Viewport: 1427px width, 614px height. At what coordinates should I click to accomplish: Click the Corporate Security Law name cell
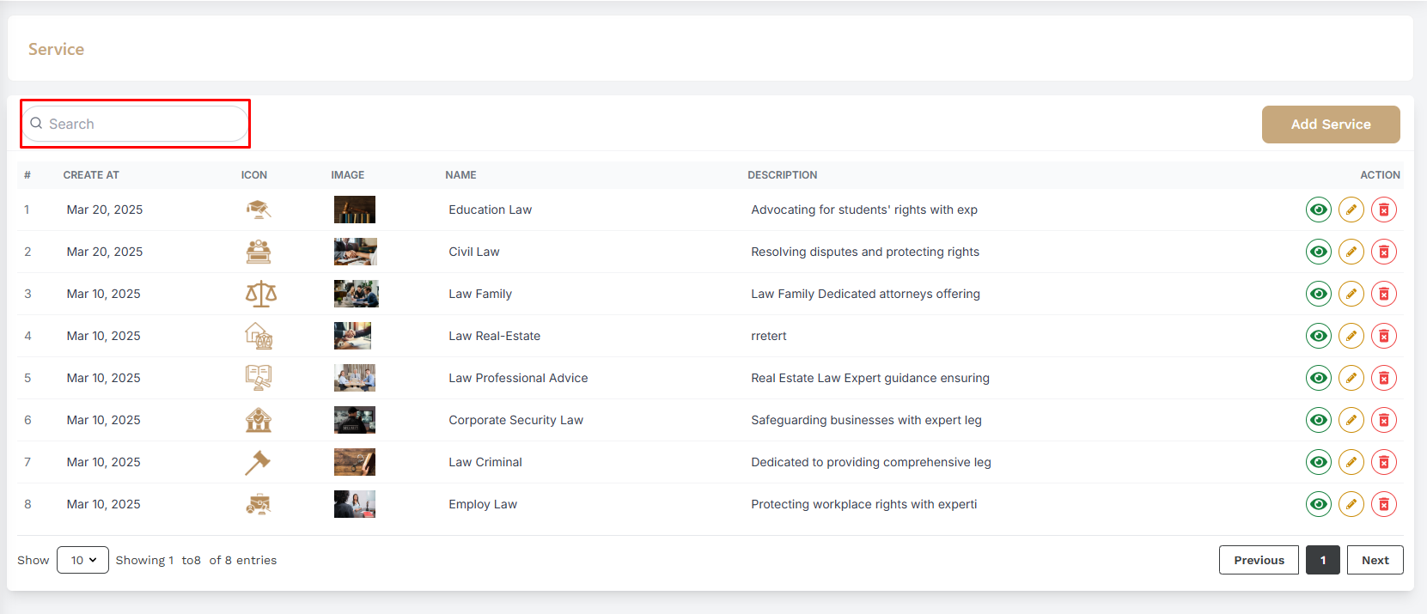(515, 420)
